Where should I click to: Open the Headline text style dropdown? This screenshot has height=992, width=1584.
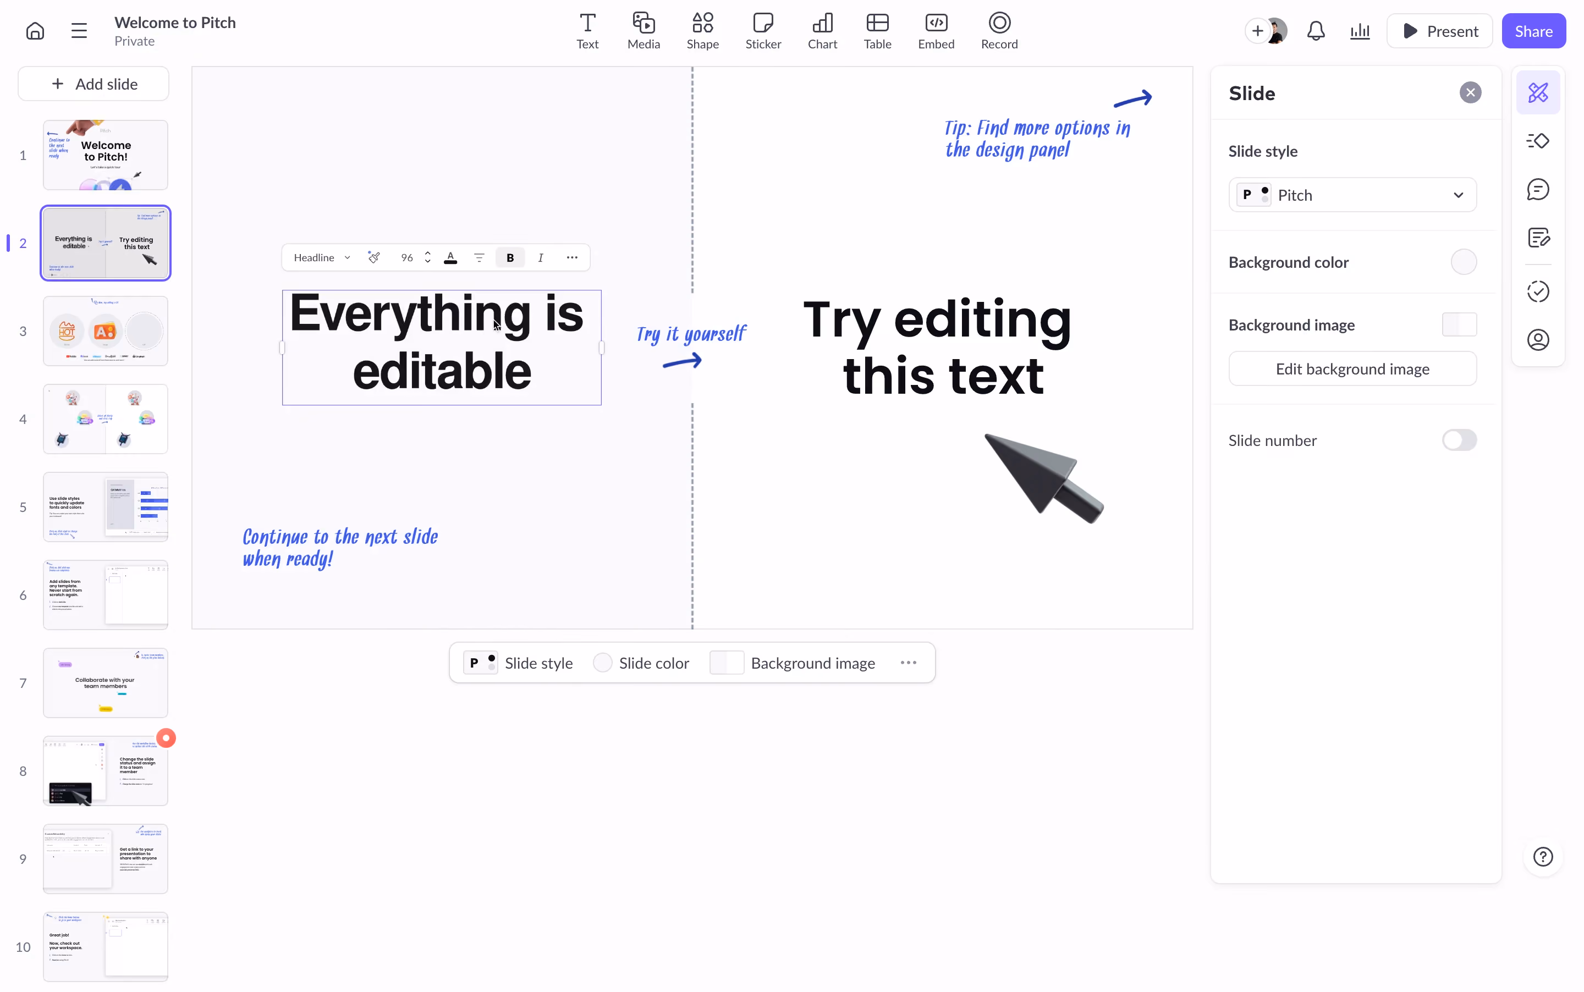coord(322,257)
